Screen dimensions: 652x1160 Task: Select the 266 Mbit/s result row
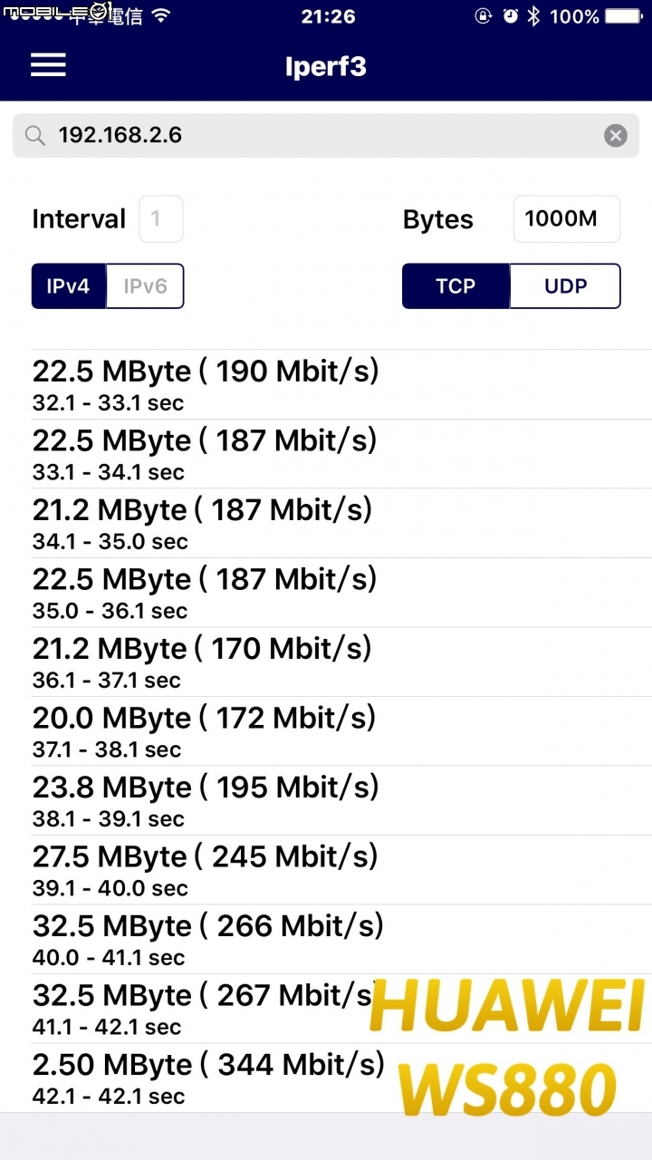[x=341, y=939]
